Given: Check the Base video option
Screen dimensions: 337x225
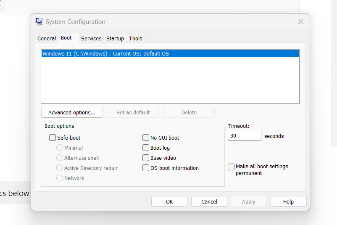Looking at the screenshot, I should [x=146, y=158].
